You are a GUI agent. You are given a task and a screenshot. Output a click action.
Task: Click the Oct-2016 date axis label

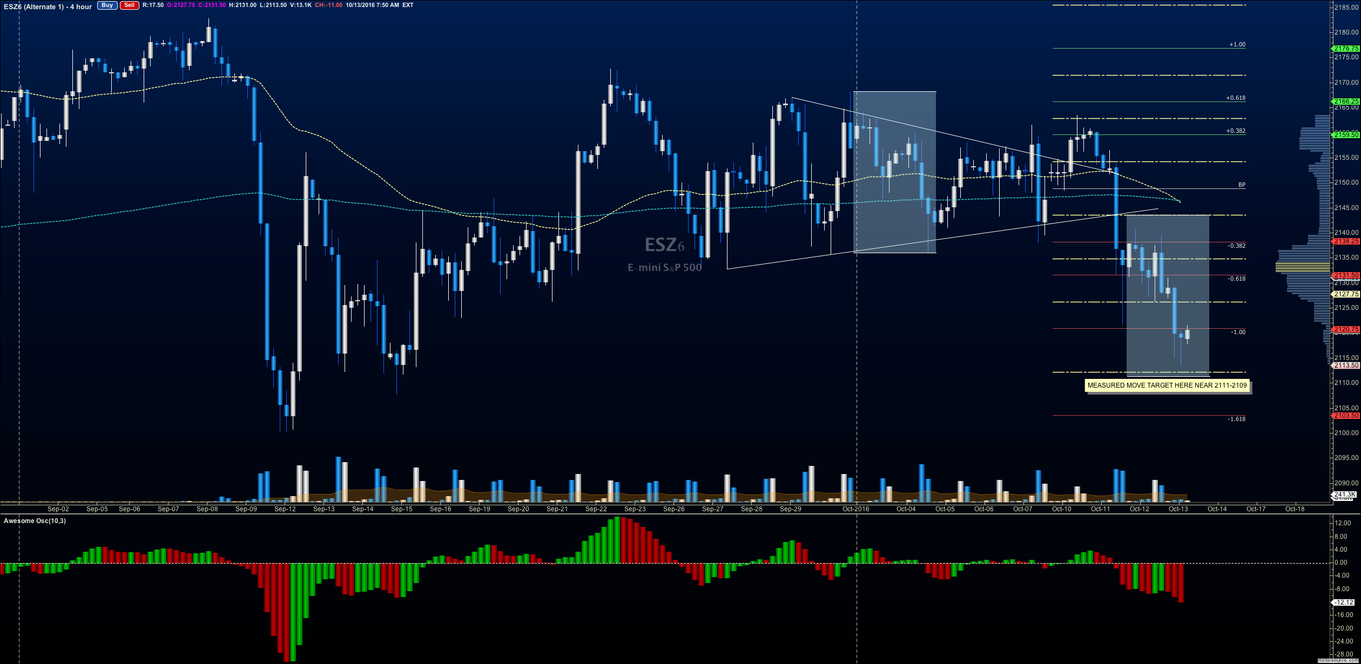(x=856, y=509)
